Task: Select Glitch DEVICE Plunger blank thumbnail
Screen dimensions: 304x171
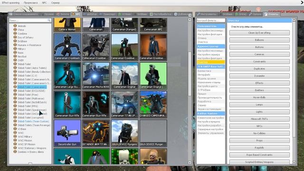Action: point(153,133)
